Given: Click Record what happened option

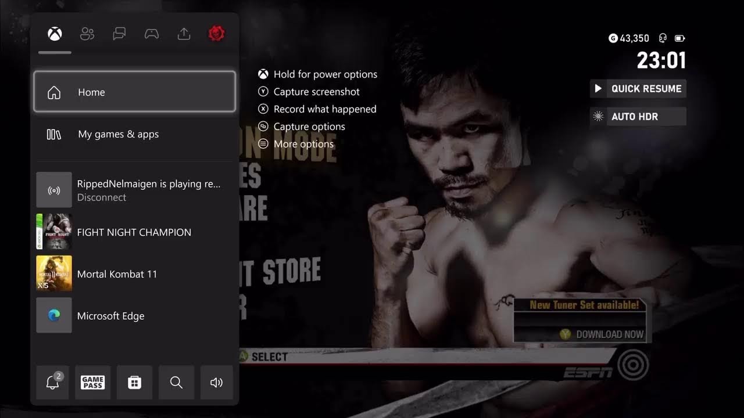Looking at the screenshot, I should pos(325,109).
